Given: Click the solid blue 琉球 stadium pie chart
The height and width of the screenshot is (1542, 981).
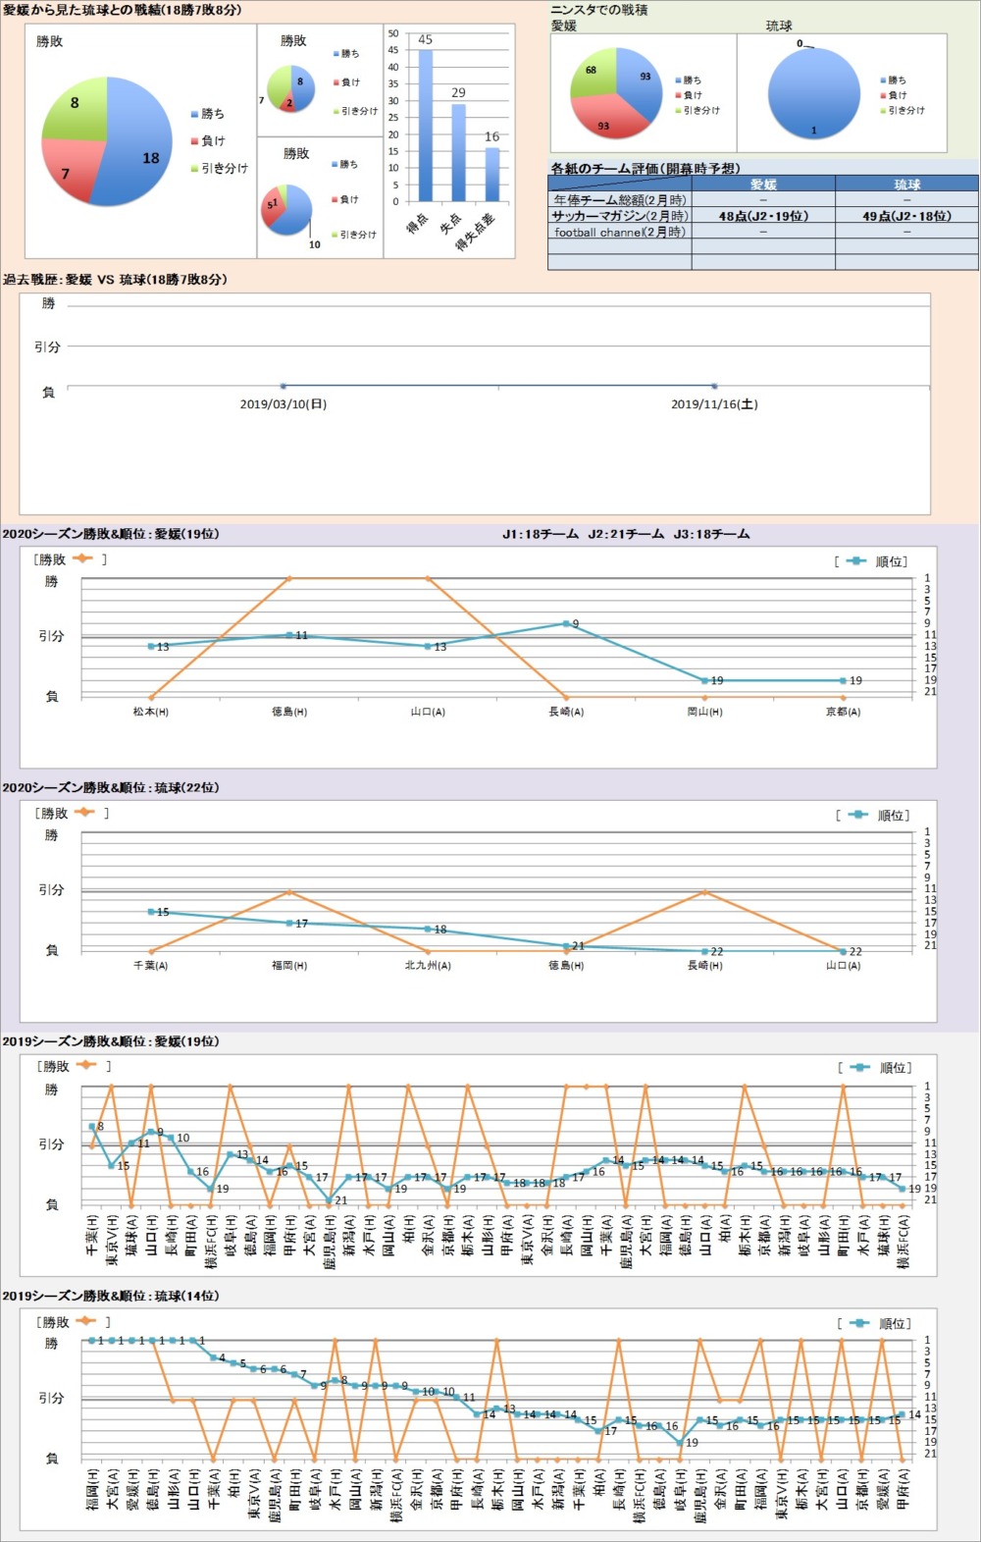Looking at the screenshot, I should point(813,93).
